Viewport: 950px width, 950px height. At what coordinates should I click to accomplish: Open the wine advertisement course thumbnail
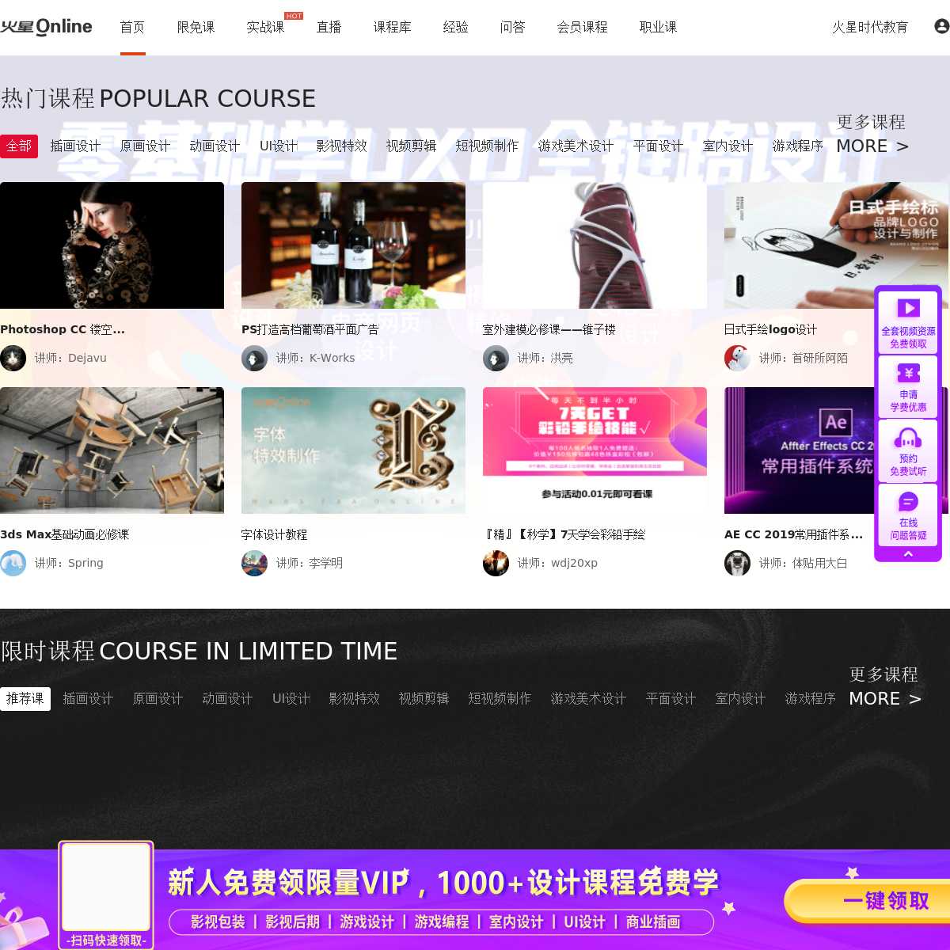[x=353, y=245]
